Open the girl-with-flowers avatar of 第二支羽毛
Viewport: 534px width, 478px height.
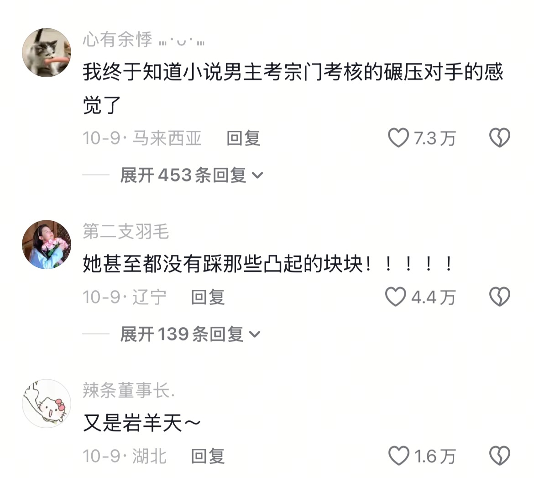coord(47,244)
